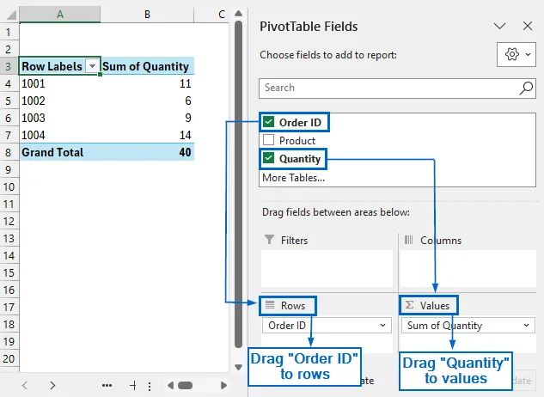
Task: Go to previous sheet tab arrow
Action: point(25,385)
